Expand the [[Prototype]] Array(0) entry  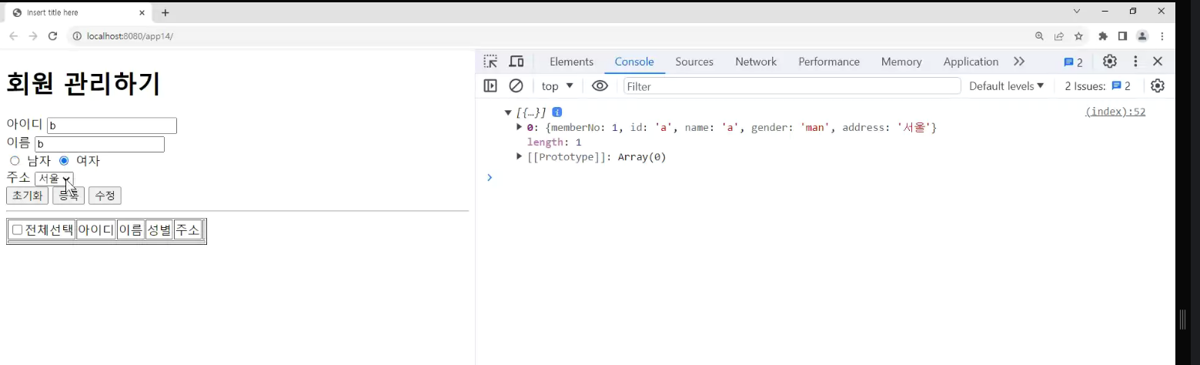tap(520, 157)
